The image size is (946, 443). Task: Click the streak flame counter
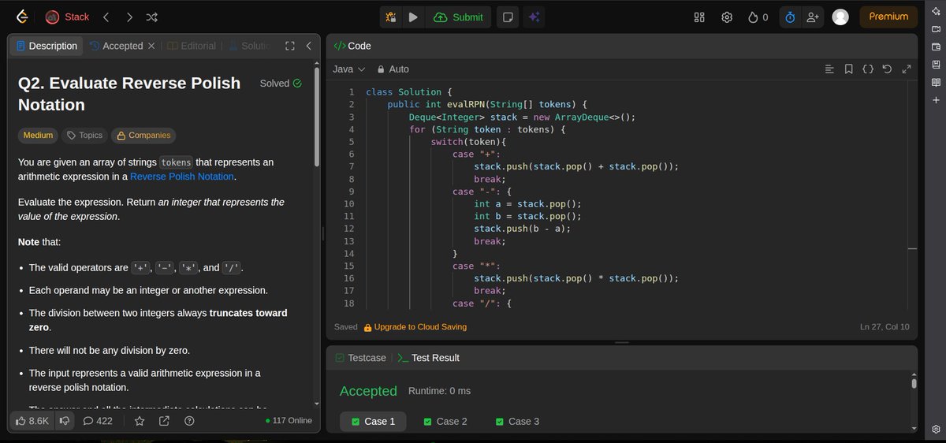(758, 17)
